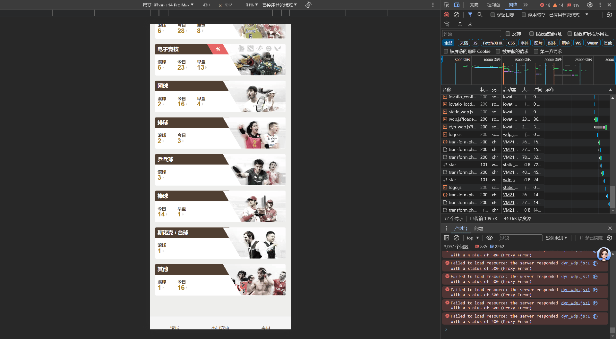Image resolution: width=616 pixels, height=339 pixels.
Task: Open console settings gear
Action: pyautogui.click(x=609, y=238)
